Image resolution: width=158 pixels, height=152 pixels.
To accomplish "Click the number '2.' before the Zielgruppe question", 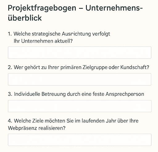I will 10,67.
